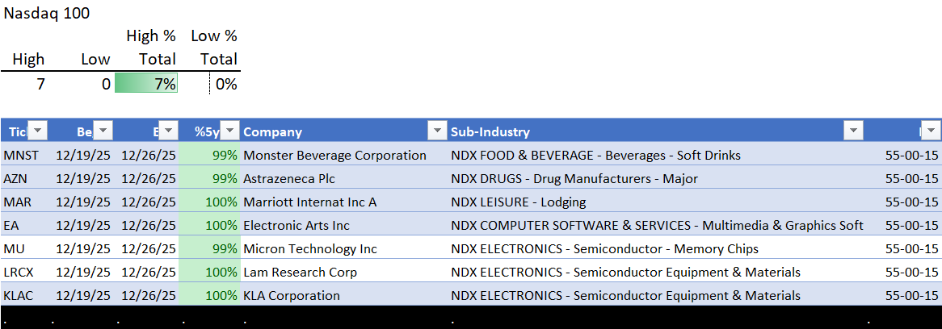Click the 12/26/25 date in MNST row
Image resolution: width=942 pixels, height=329 pixels.
click(x=149, y=156)
